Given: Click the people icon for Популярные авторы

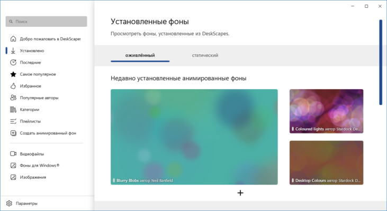Looking at the screenshot, I should coord(13,98).
